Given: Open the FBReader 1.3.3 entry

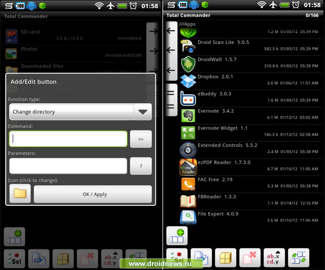Looking at the screenshot, I should (x=250, y=201).
